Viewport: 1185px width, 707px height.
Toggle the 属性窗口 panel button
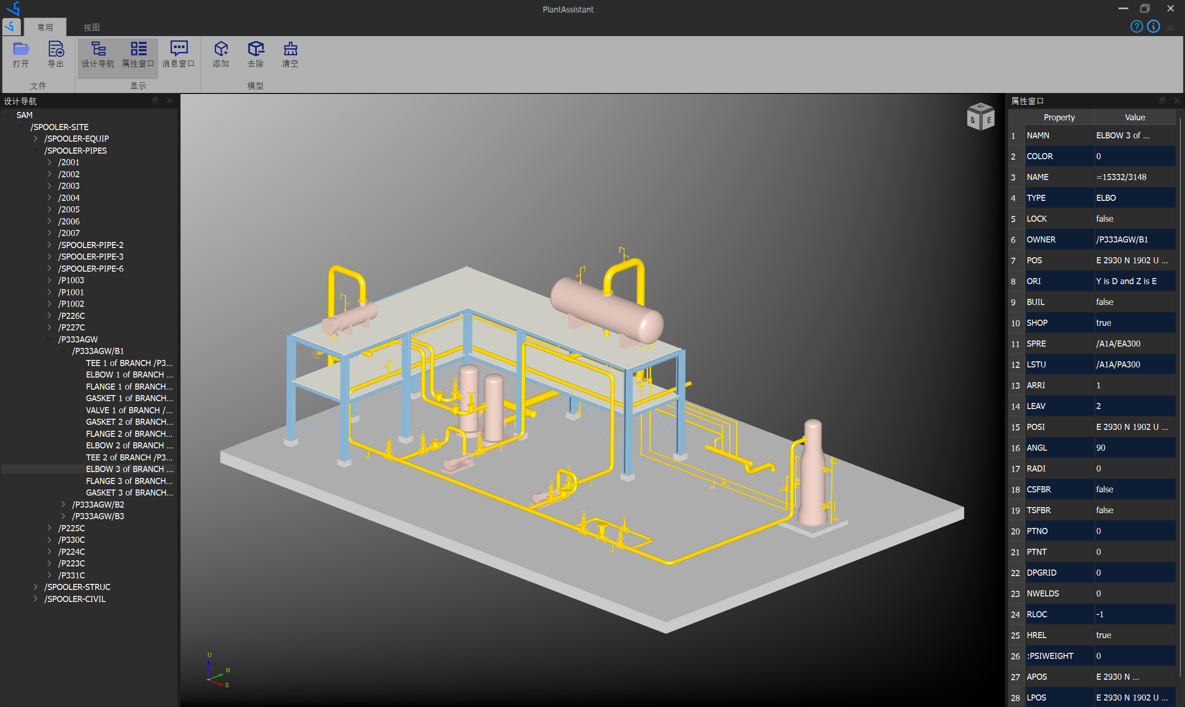point(138,54)
